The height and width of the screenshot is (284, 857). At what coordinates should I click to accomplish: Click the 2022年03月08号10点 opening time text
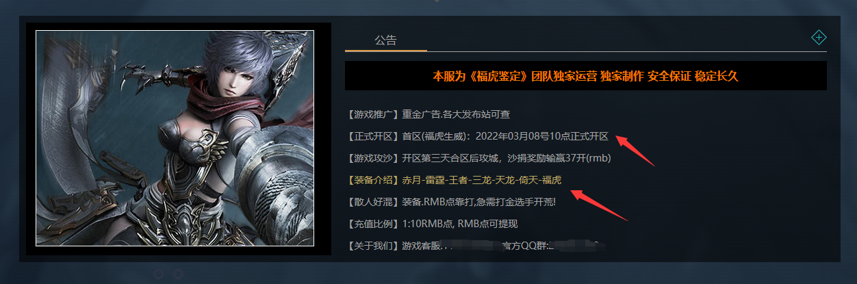[522, 136]
